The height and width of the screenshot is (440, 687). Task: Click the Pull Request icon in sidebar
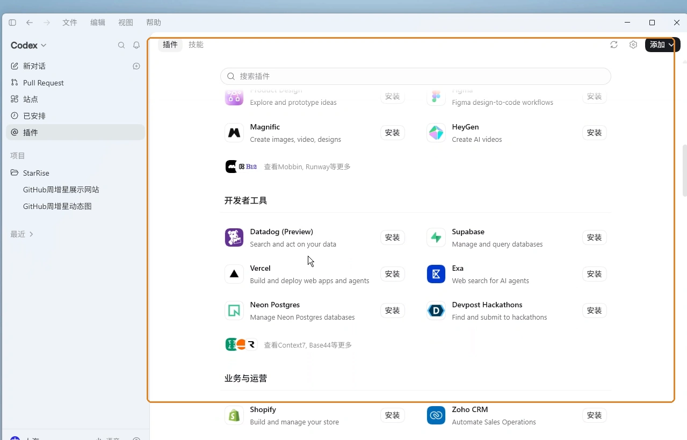point(15,83)
